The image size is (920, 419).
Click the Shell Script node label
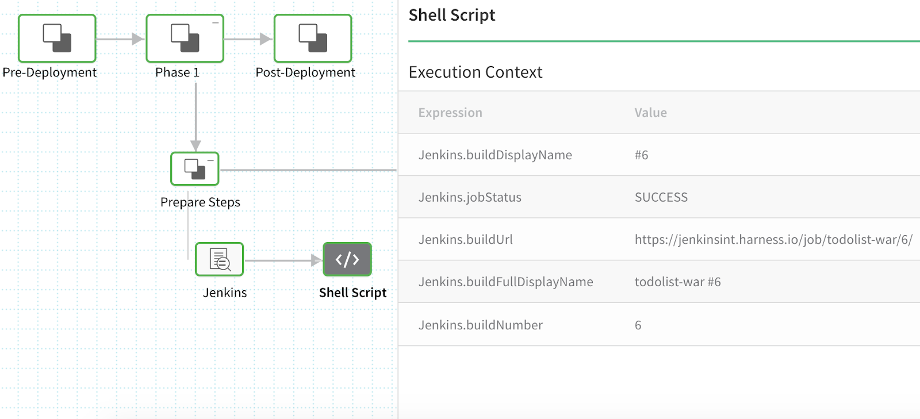(x=352, y=293)
